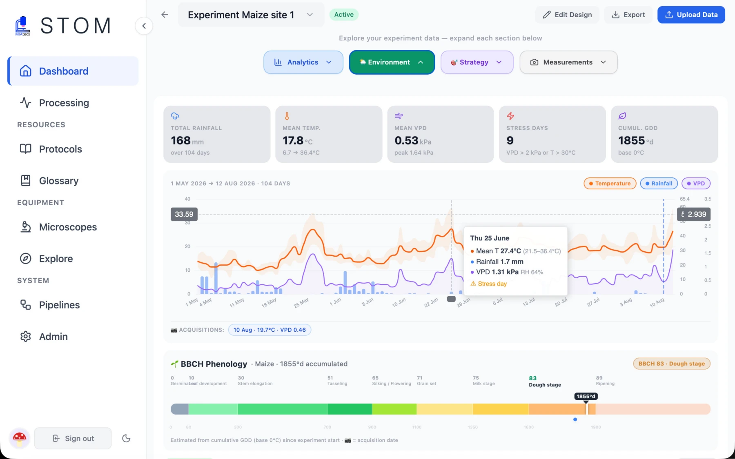Open the Explore page in the sidebar
This screenshot has height=459, width=735.
[73, 258]
